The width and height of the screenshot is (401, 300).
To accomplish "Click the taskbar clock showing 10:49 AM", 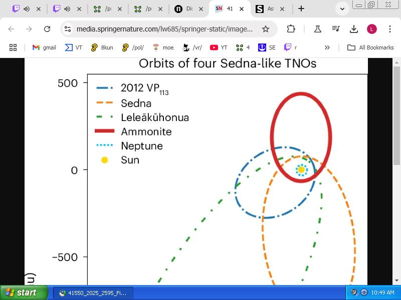I will point(382,292).
